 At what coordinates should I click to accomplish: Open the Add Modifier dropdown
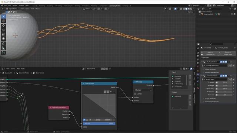tap(218, 58)
